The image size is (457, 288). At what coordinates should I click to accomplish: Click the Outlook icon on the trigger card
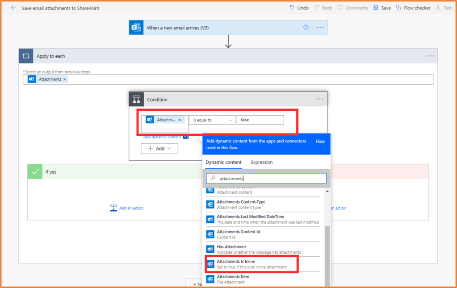click(x=136, y=27)
